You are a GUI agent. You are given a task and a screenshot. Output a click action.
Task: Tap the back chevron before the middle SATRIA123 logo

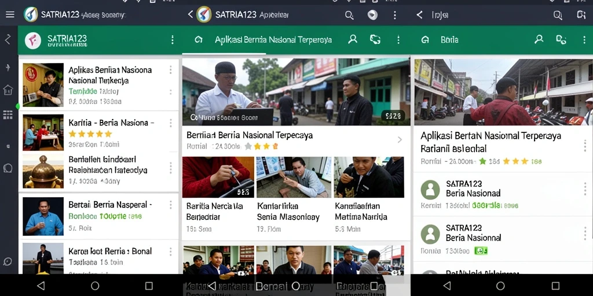[x=191, y=14]
